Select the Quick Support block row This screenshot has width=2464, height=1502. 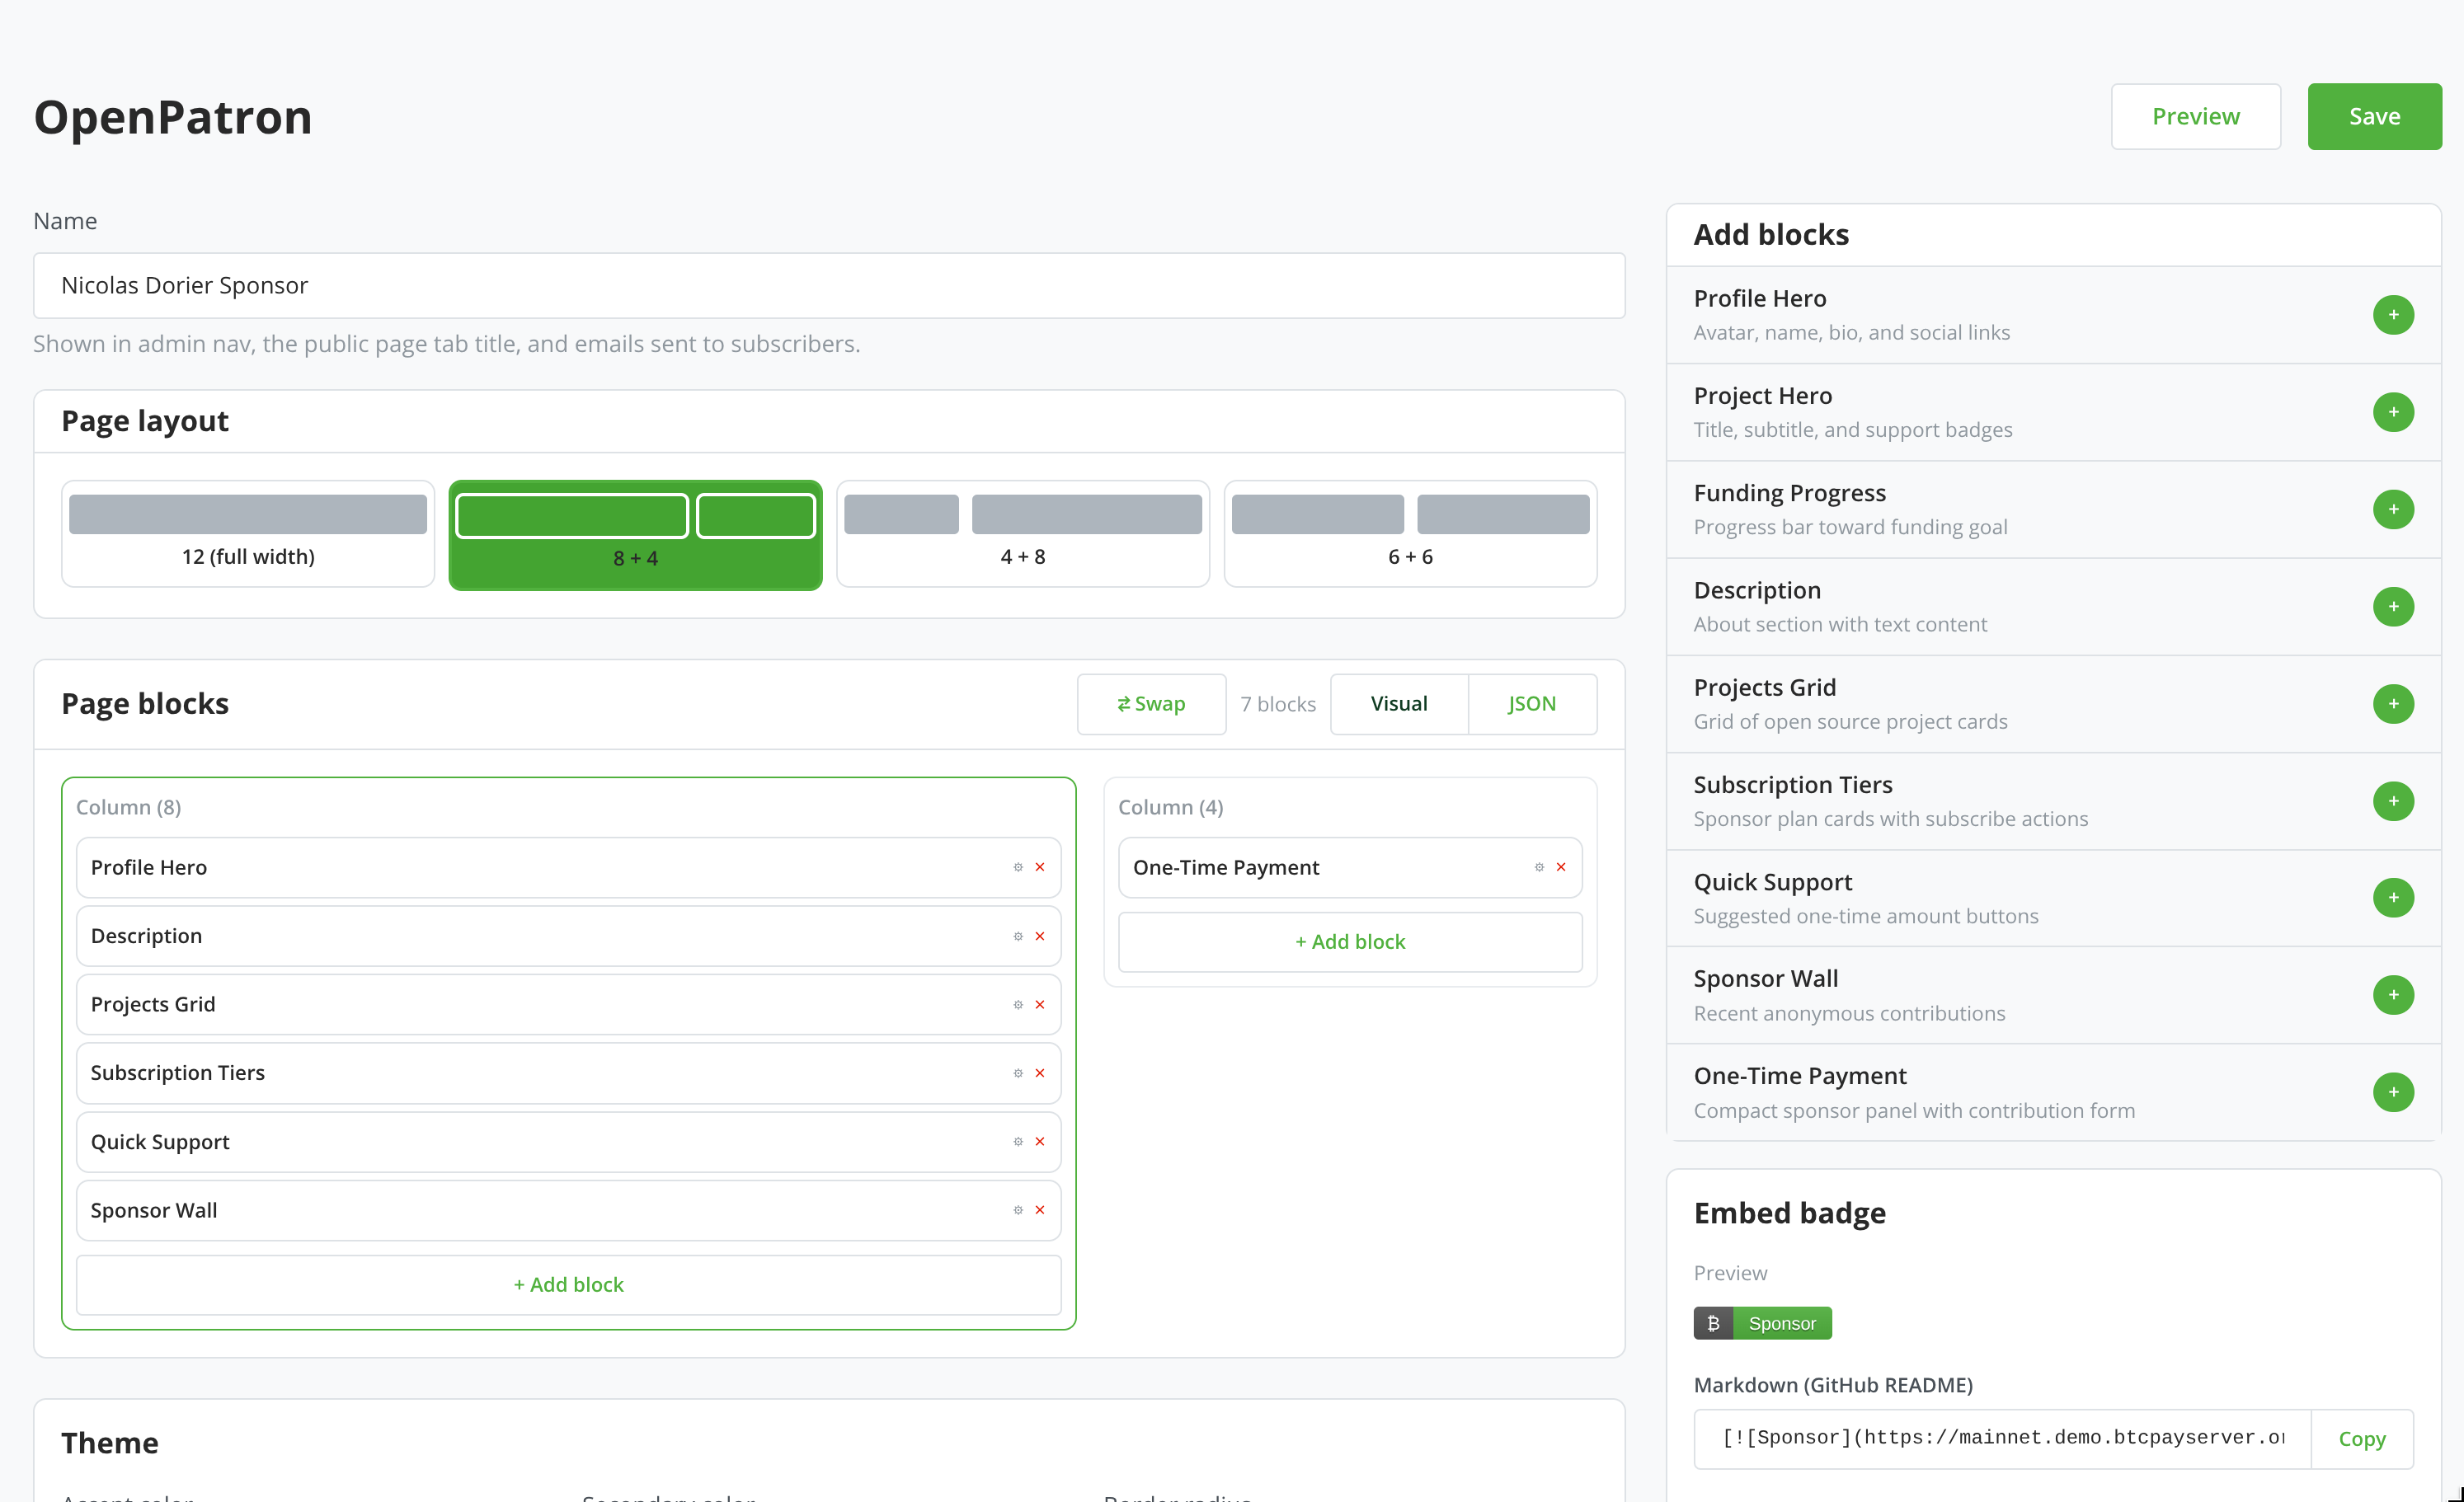pyautogui.click(x=569, y=1142)
